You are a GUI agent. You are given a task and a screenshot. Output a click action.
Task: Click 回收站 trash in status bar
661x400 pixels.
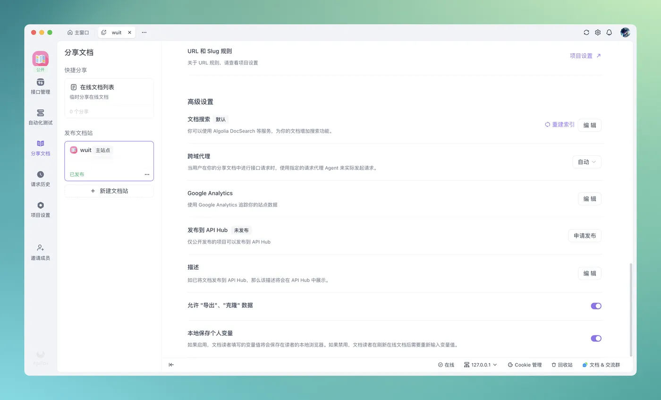(562, 365)
